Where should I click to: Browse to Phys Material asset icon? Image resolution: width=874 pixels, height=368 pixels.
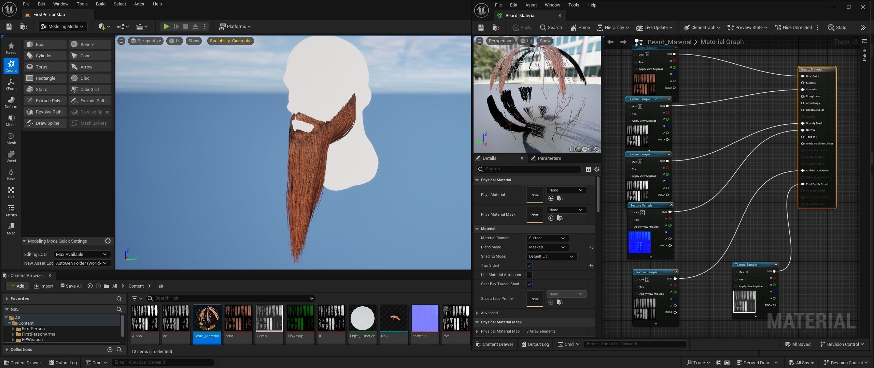pos(560,198)
